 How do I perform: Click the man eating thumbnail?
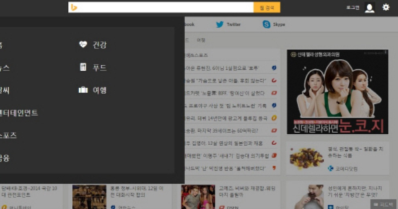click(x=309, y=197)
